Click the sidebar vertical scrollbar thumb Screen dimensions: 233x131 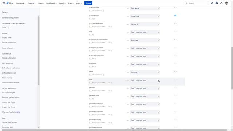pyautogui.click(x=39, y=51)
